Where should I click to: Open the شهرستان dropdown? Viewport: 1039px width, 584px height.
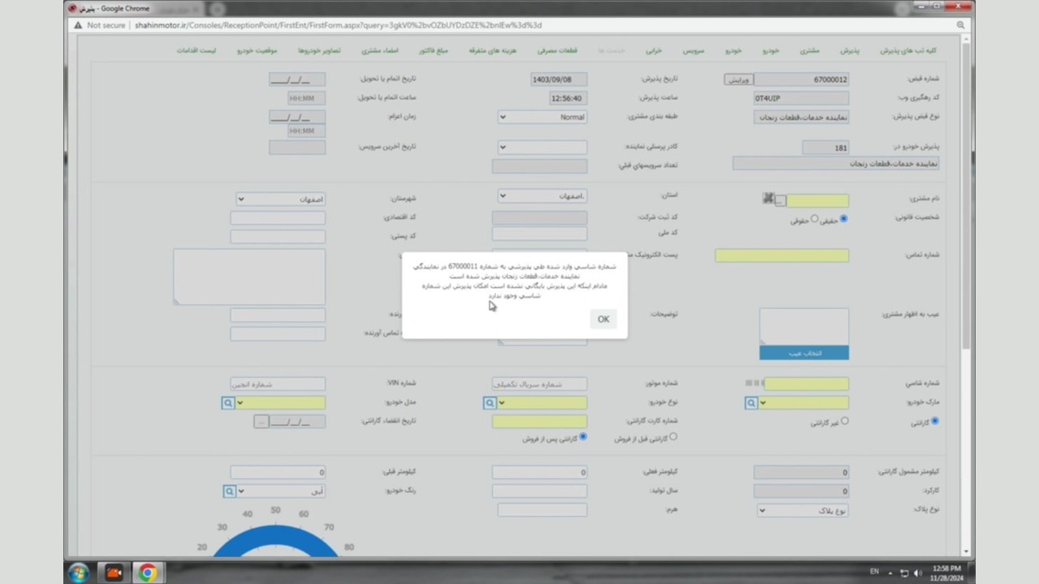pos(280,199)
